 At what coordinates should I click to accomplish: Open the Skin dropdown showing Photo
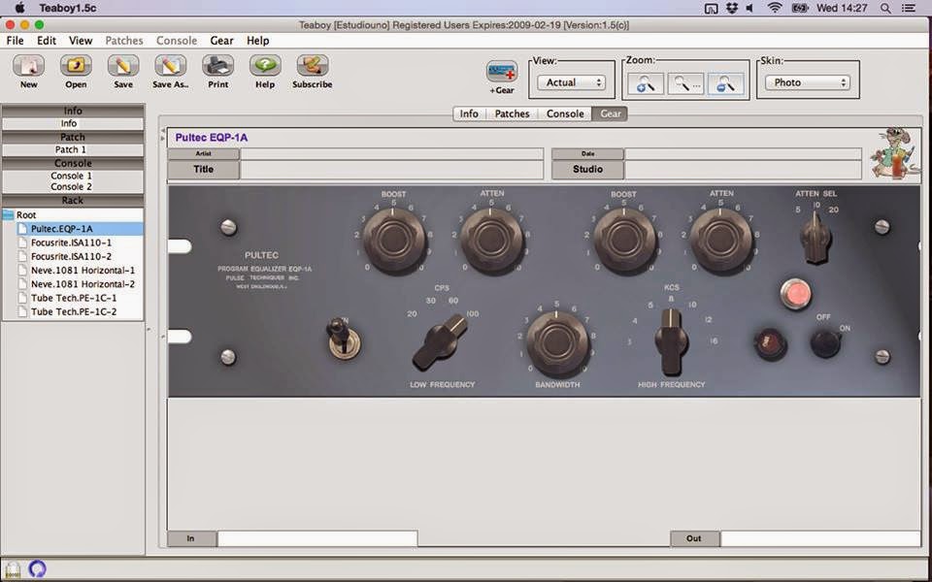pyautogui.click(x=807, y=82)
